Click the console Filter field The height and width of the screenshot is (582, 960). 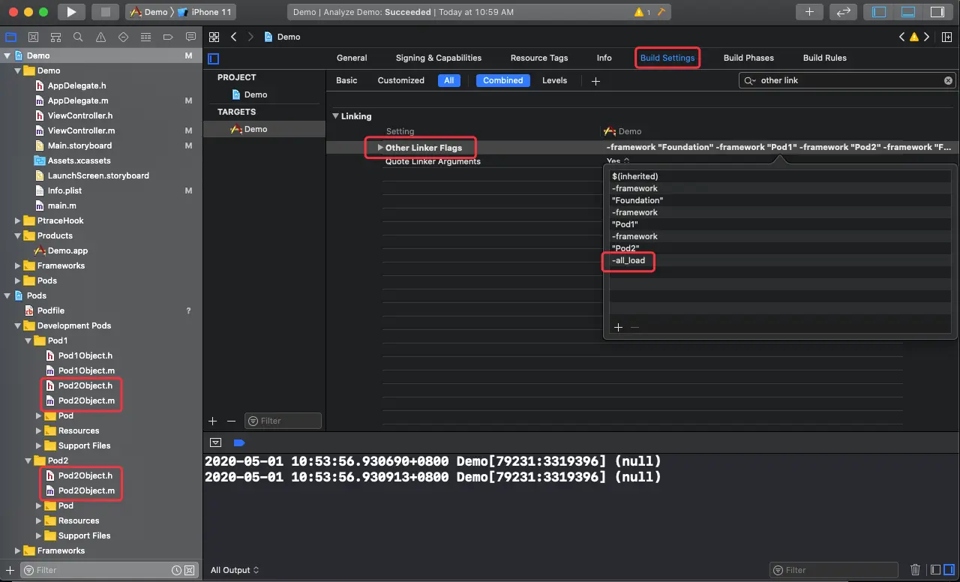tap(834, 570)
